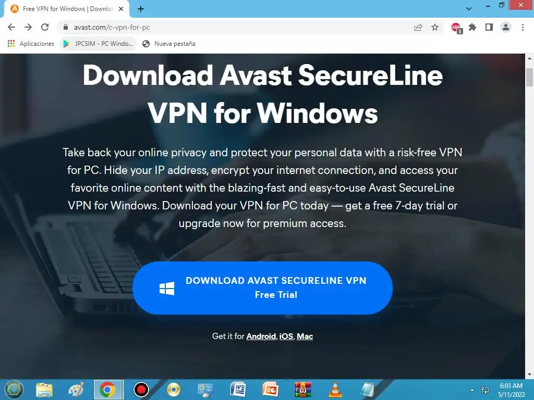534x400 pixels.
Task: Bookmark this page with the star icon
Action: coord(435,27)
